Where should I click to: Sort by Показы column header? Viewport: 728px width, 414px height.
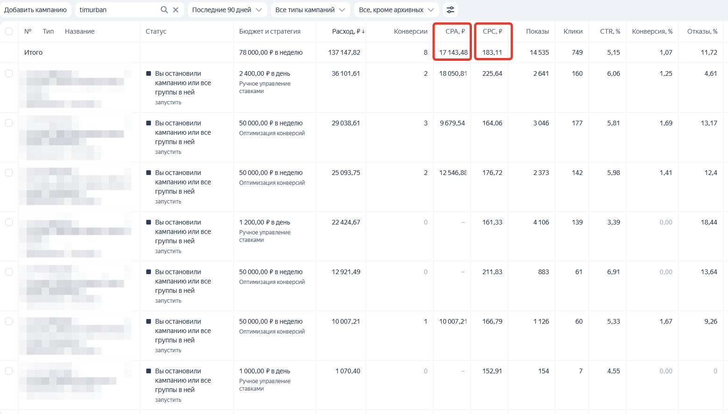[x=537, y=31]
